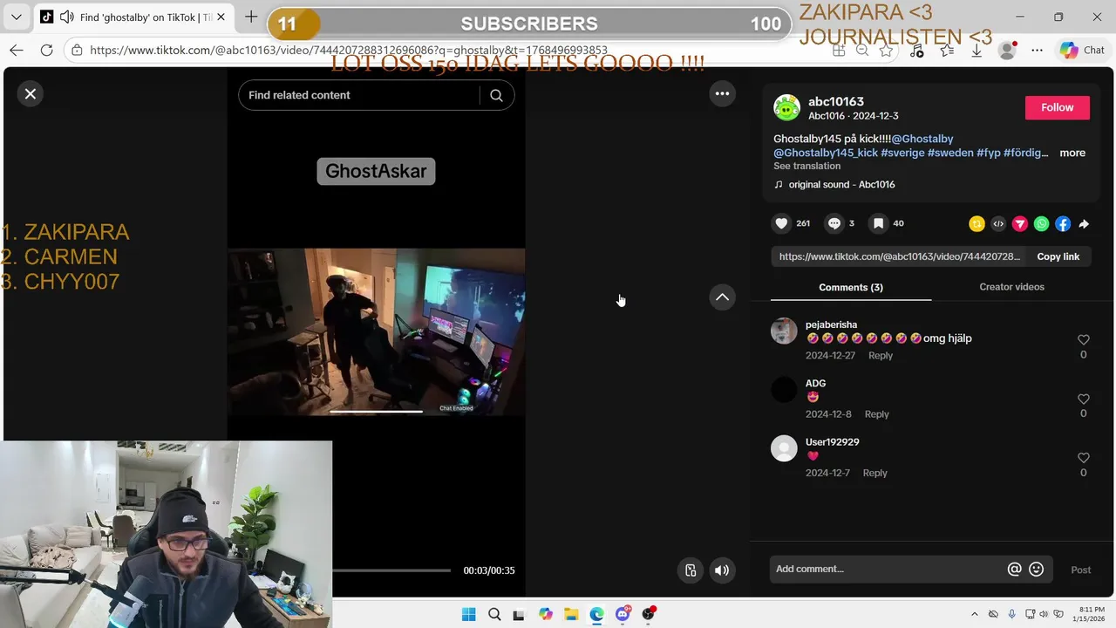The height and width of the screenshot is (628, 1116).
Task: Share video to WhatsApp
Action: click(1041, 224)
